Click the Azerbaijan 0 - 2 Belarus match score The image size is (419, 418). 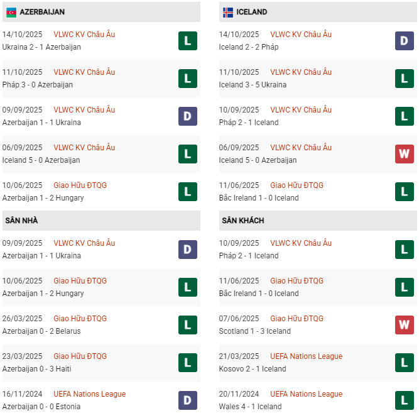click(41, 331)
